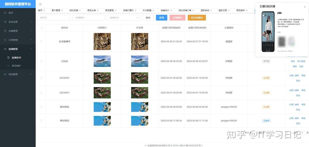Close the 商品管理 tab with its X
The image size is (309, 147).
click(115, 10)
